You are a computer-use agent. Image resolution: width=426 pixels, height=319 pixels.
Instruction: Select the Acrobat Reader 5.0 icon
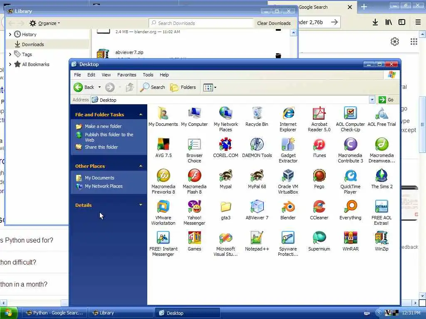pyautogui.click(x=319, y=119)
